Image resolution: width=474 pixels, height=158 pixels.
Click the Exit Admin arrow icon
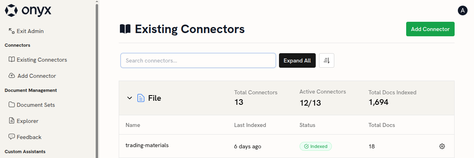(11, 31)
